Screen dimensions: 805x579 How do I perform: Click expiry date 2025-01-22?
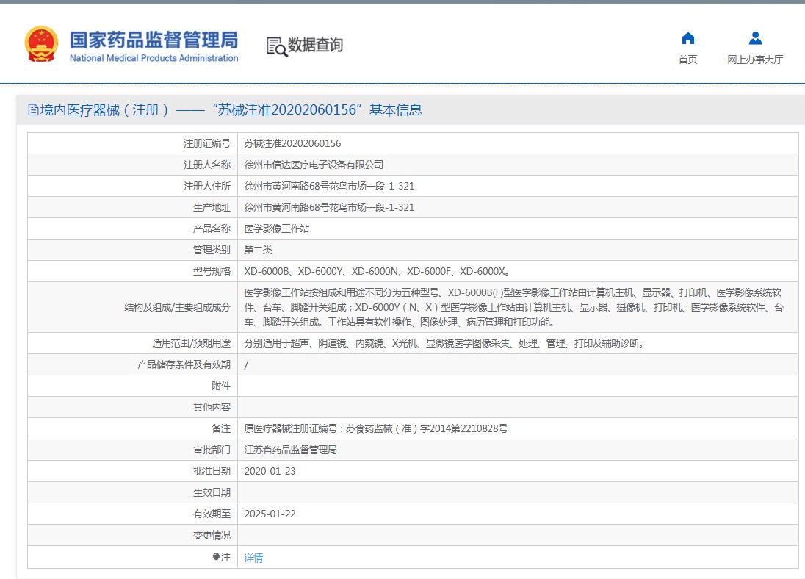click(270, 514)
